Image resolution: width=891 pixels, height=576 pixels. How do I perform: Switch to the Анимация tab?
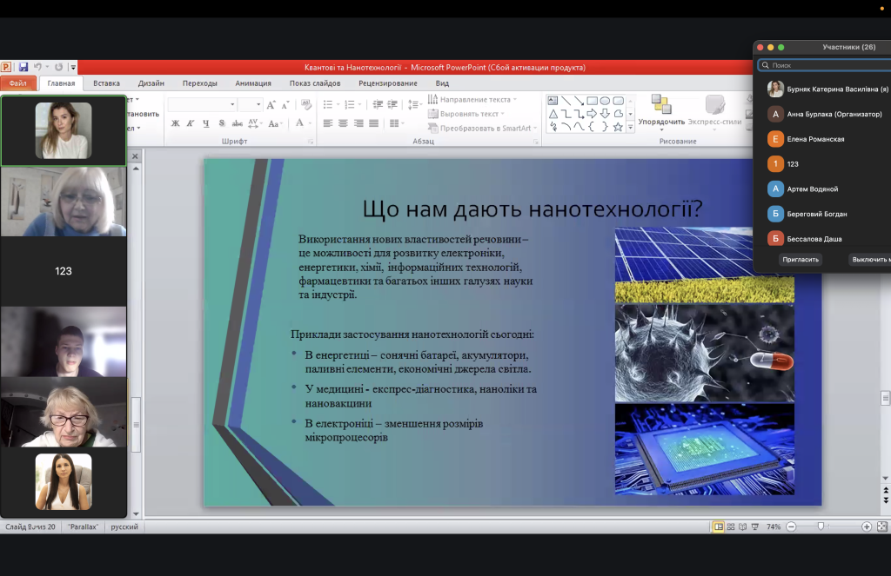point(253,83)
